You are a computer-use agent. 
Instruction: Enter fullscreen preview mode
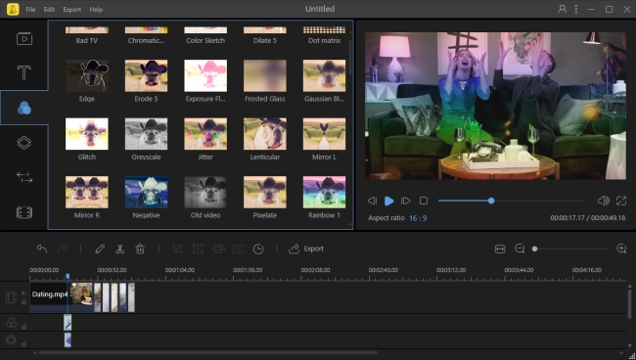621,201
